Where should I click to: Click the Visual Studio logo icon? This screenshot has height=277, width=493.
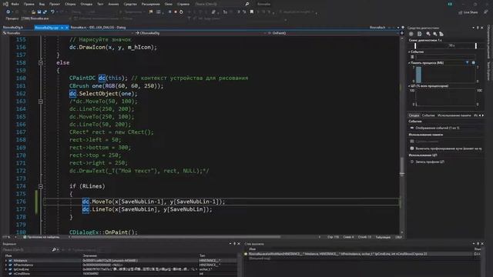(x=5, y=4)
